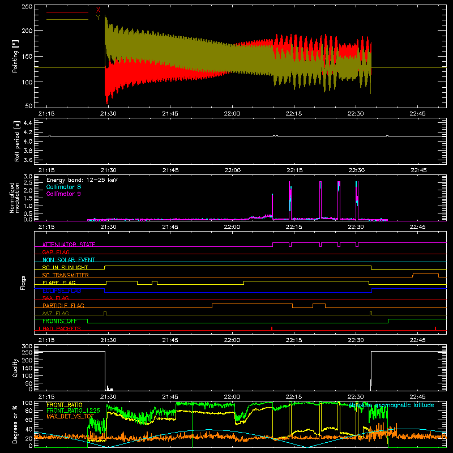Click the SC_TRANSMITTER pulse near 22:45
Screen dimensions: 453x453
click(x=426, y=275)
